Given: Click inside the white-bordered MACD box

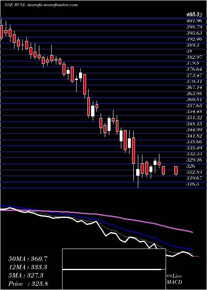Looking at the screenshot, I should click(114, 269).
